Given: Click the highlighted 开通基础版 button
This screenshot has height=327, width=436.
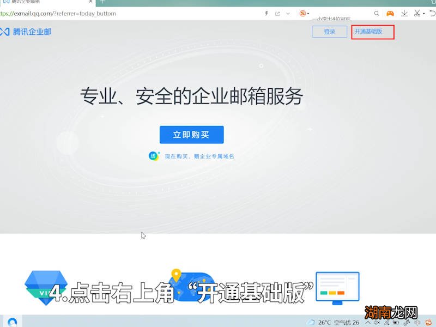Looking at the screenshot, I should 372,32.
